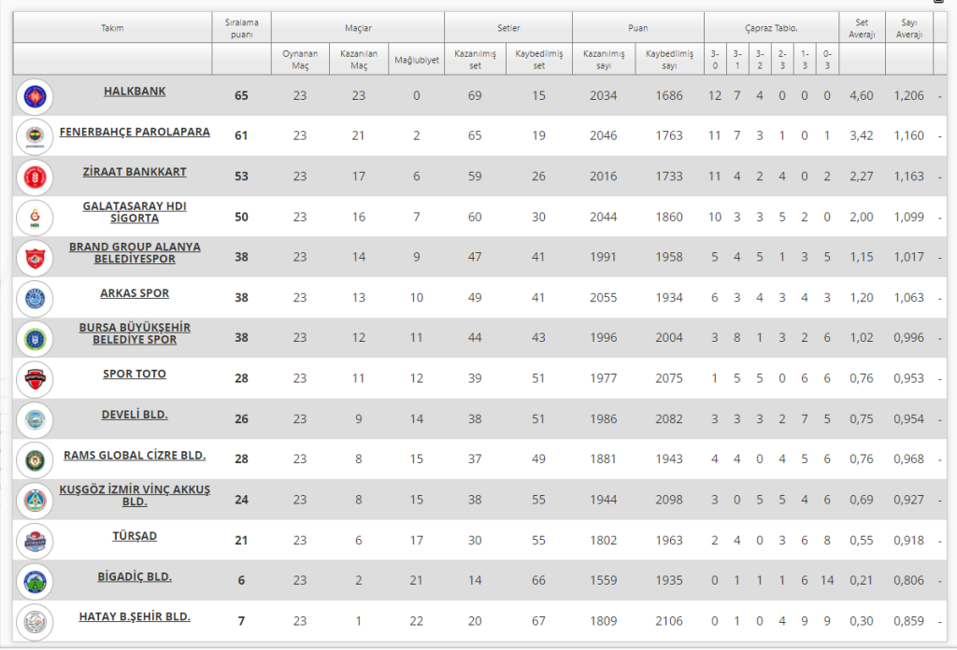Click the Kaybedilmiş sayı subheader
957x650 pixels.
tap(669, 59)
